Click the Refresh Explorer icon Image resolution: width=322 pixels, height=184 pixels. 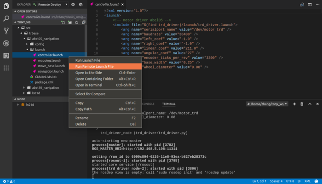77,22
